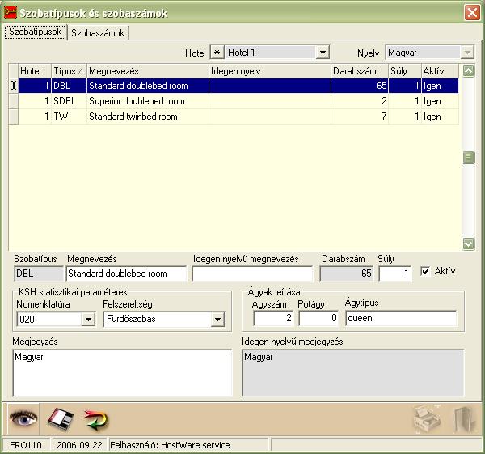485x454 pixels.
Task: Close the Szobatípusok és szobaszámok window
Action: (472, 13)
